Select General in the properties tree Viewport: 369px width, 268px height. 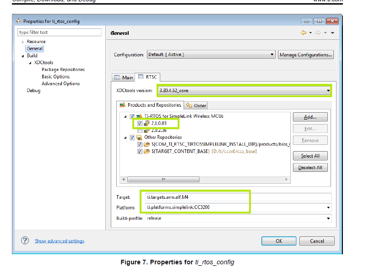pyautogui.click(x=35, y=49)
